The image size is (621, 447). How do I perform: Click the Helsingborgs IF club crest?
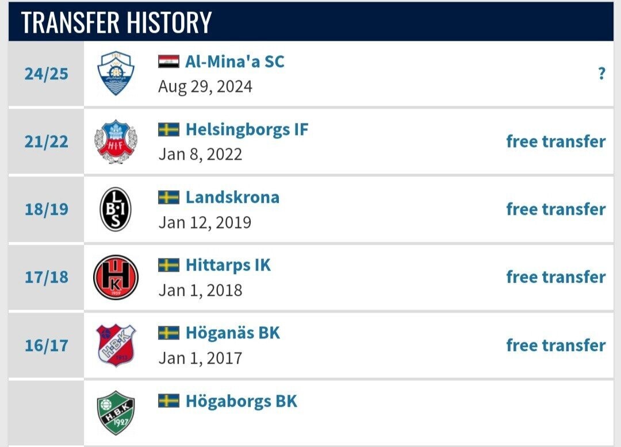116,141
